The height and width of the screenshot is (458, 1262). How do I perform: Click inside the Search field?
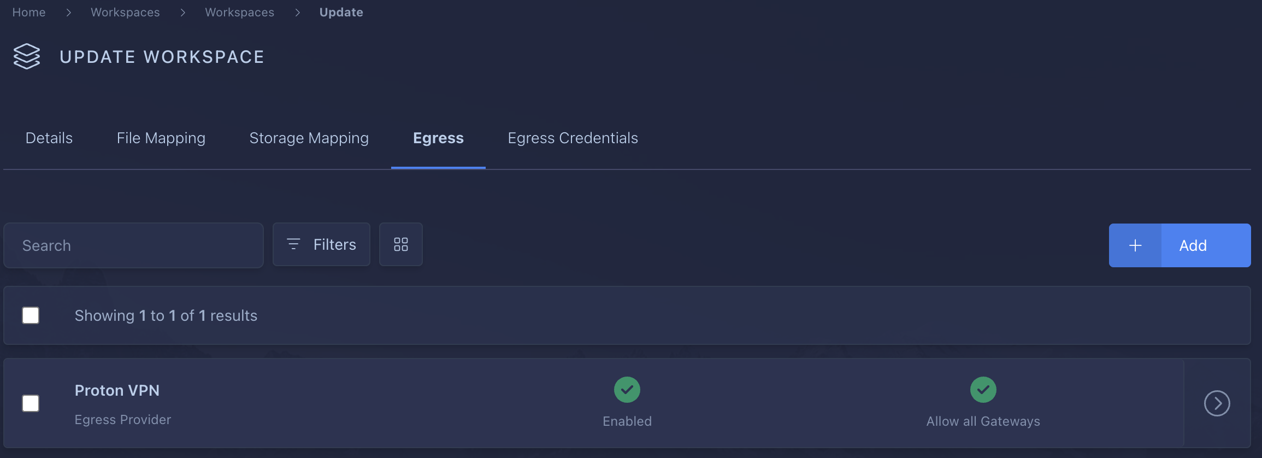131,245
